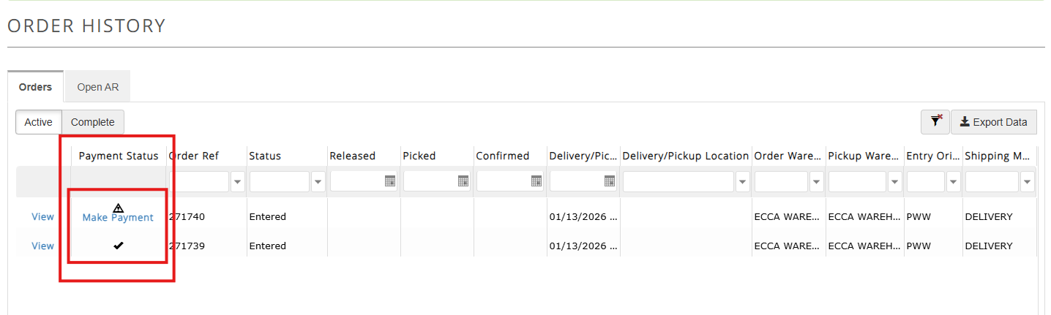Switch to the Complete orders toggle
1051x315 pixels.
tap(93, 122)
